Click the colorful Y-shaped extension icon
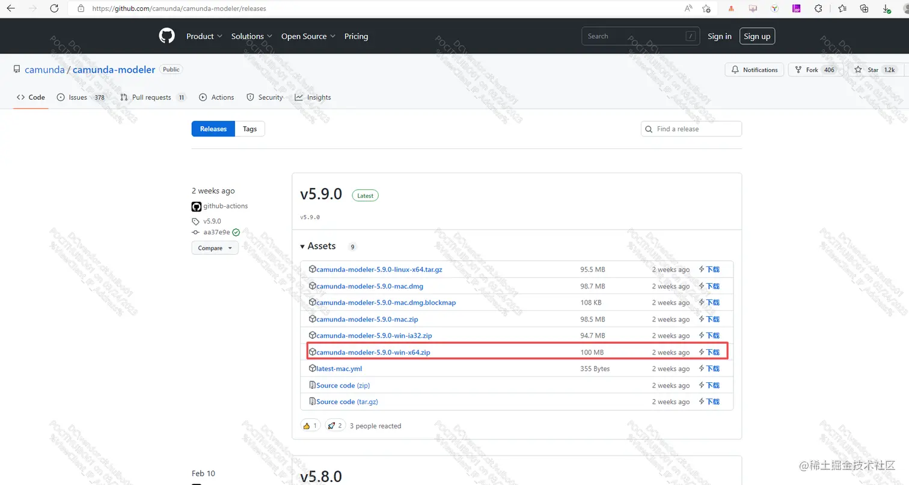The height and width of the screenshot is (485, 909). pos(775,8)
